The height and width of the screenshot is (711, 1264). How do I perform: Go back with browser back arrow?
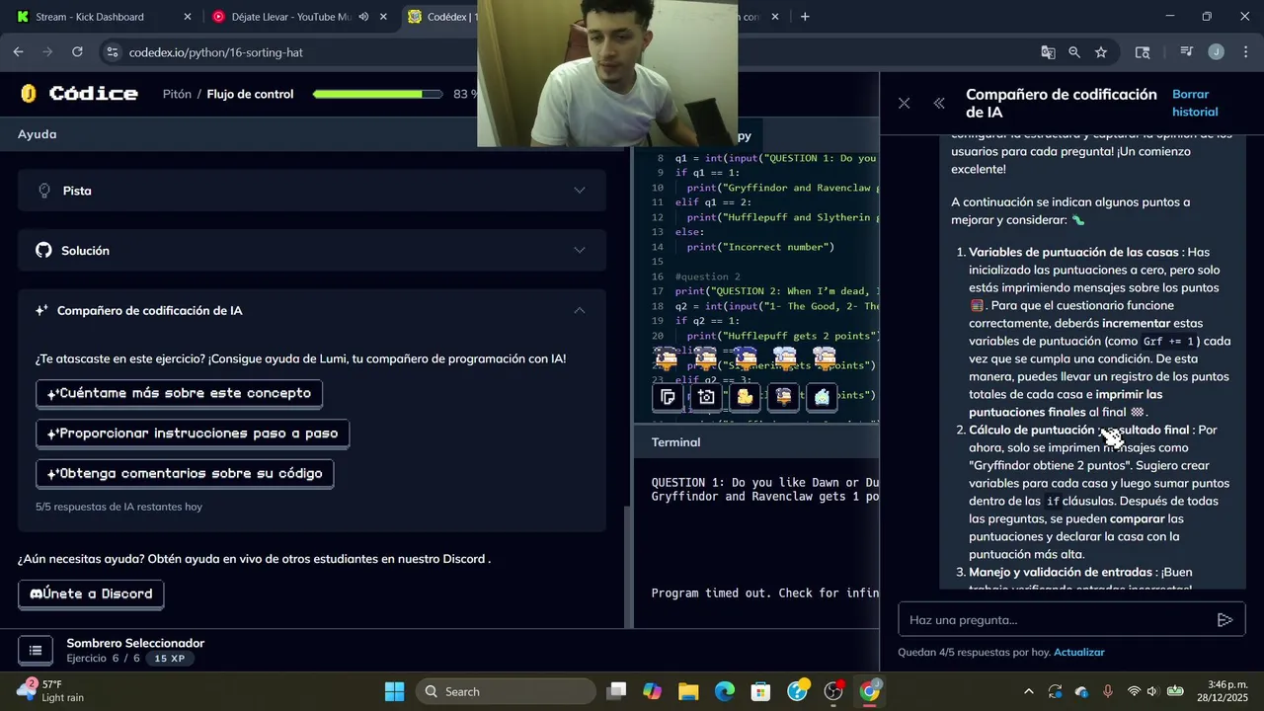[x=19, y=51]
